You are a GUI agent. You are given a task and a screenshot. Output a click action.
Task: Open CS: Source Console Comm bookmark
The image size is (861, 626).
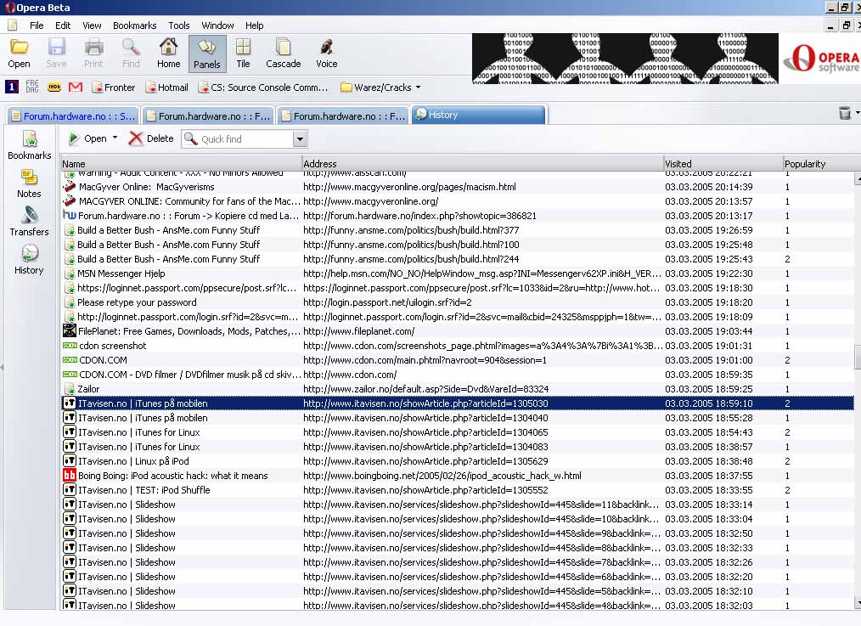(x=263, y=87)
